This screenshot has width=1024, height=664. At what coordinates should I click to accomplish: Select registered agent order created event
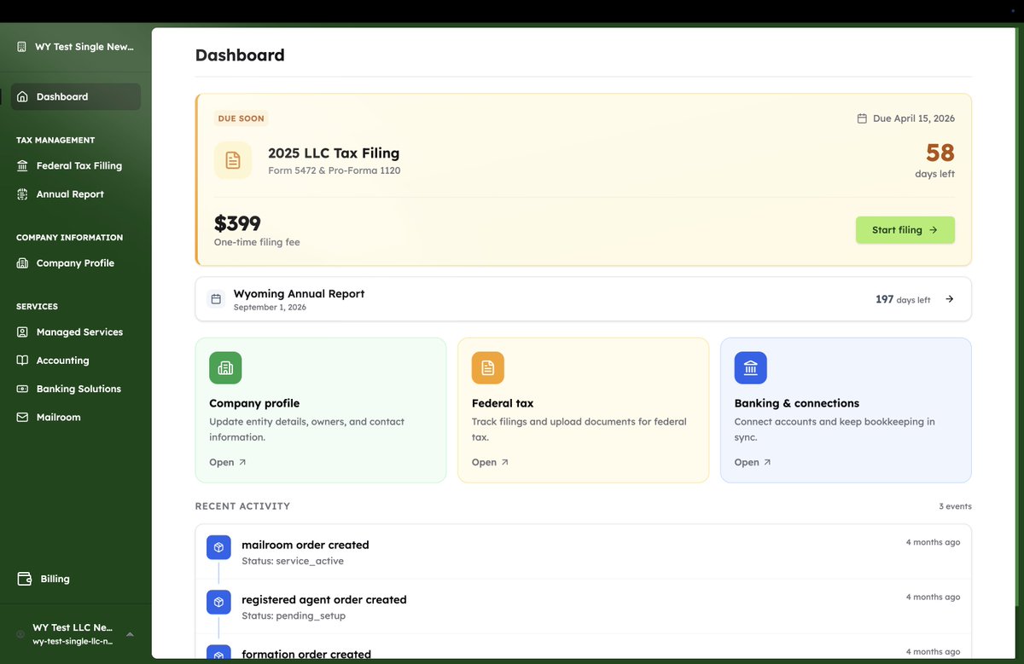(583, 606)
